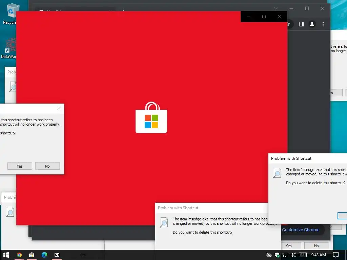Open the 7-Zip taskbar icon
The image size is (347, 260).
click(x=57, y=255)
